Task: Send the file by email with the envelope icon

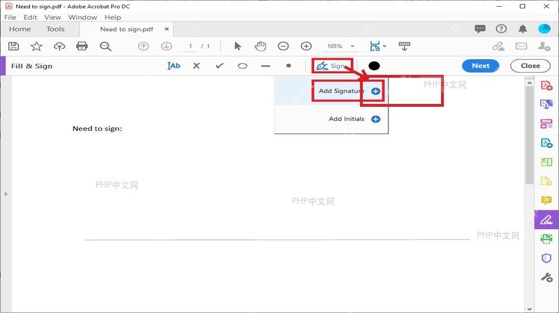Action: tap(521, 46)
